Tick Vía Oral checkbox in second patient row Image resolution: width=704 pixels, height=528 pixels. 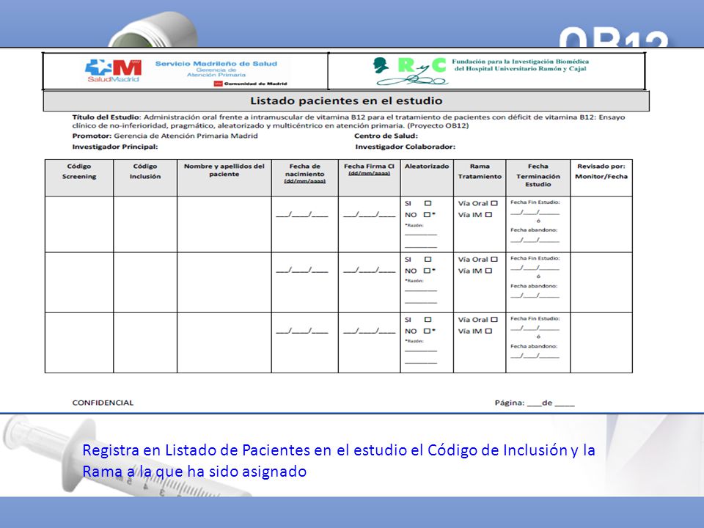tap(494, 260)
